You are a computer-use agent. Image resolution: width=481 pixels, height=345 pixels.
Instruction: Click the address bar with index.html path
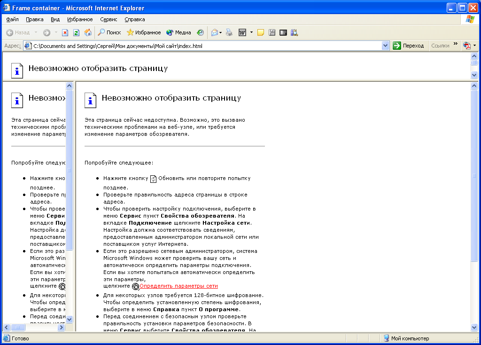coord(202,46)
